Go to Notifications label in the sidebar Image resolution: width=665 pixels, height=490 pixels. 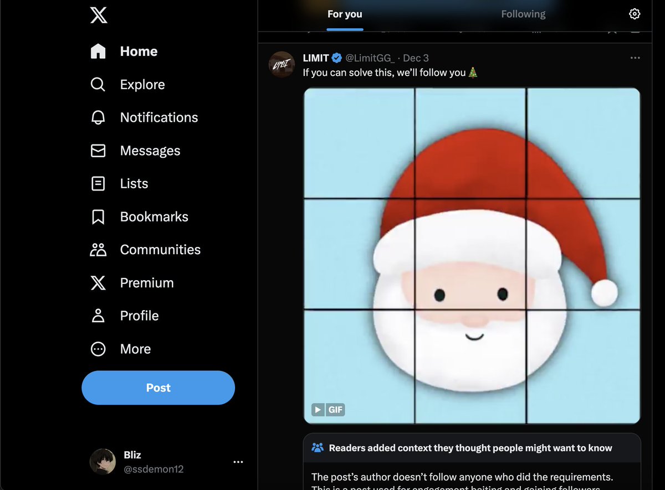pos(159,117)
